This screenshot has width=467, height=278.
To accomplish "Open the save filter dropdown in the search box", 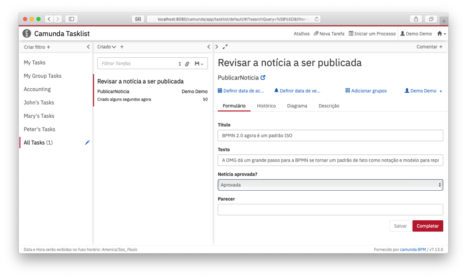I will [x=199, y=64].
